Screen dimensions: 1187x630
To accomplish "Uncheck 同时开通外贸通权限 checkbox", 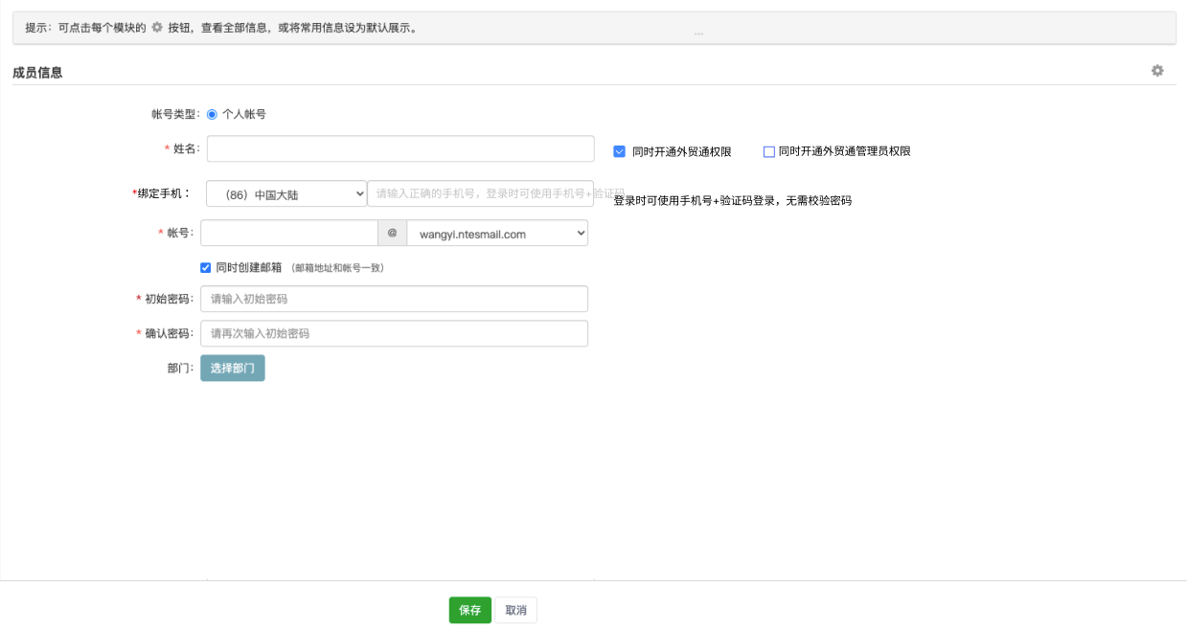I will [x=620, y=151].
